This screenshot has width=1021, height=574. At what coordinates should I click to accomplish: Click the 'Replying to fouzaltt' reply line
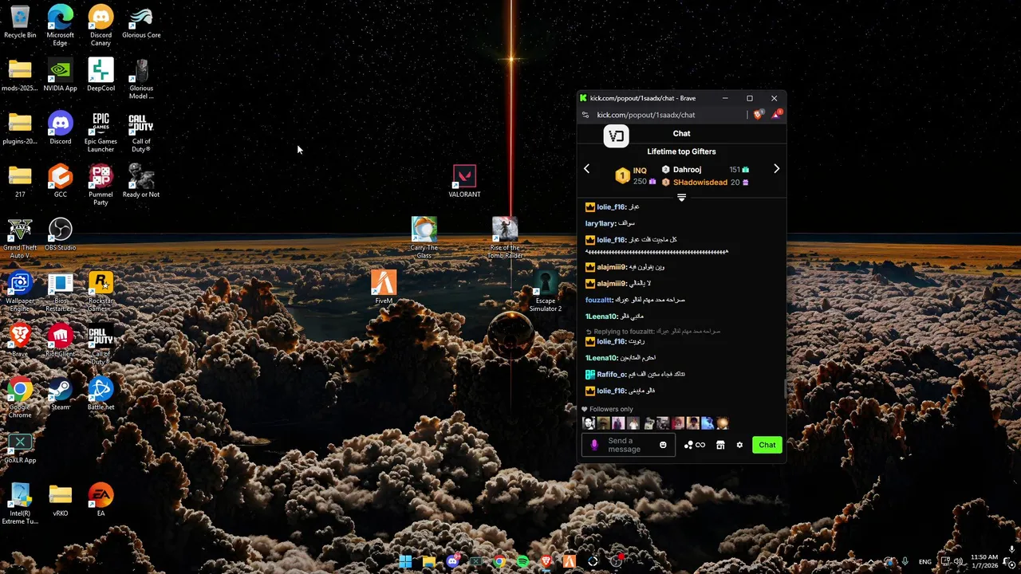pyautogui.click(x=652, y=331)
